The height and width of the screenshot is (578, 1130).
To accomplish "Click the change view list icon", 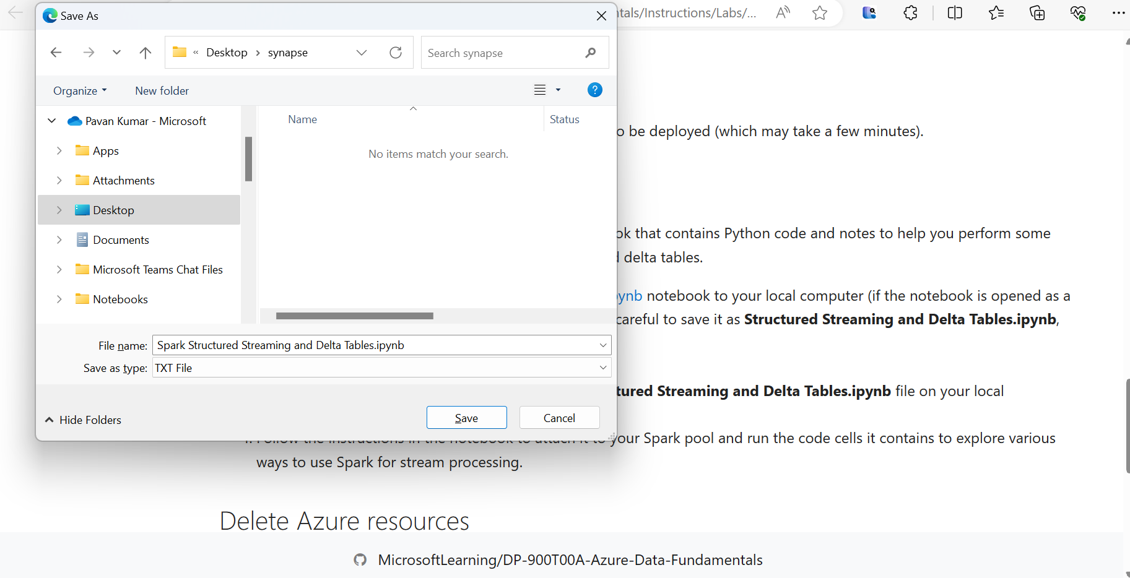I will pos(540,90).
